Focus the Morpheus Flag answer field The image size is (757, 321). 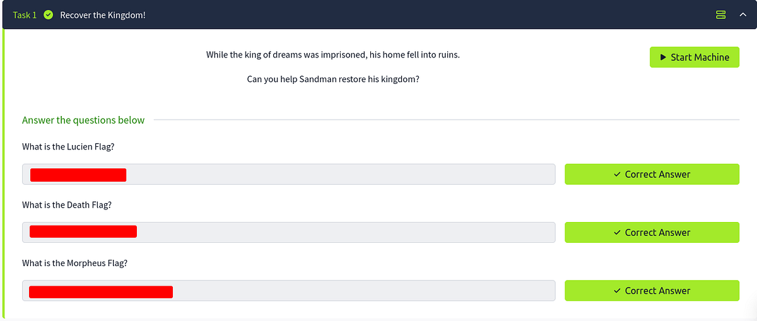(x=288, y=290)
